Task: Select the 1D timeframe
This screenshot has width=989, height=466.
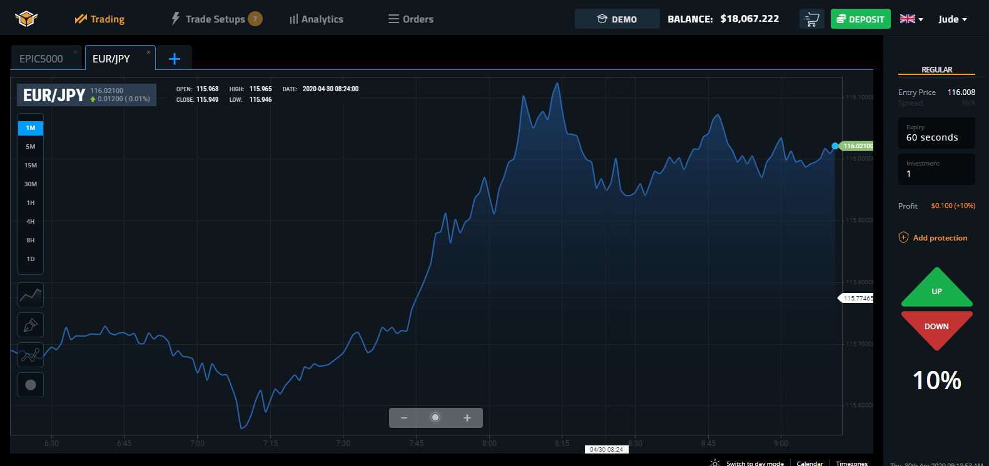Action: tap(31, 259)
